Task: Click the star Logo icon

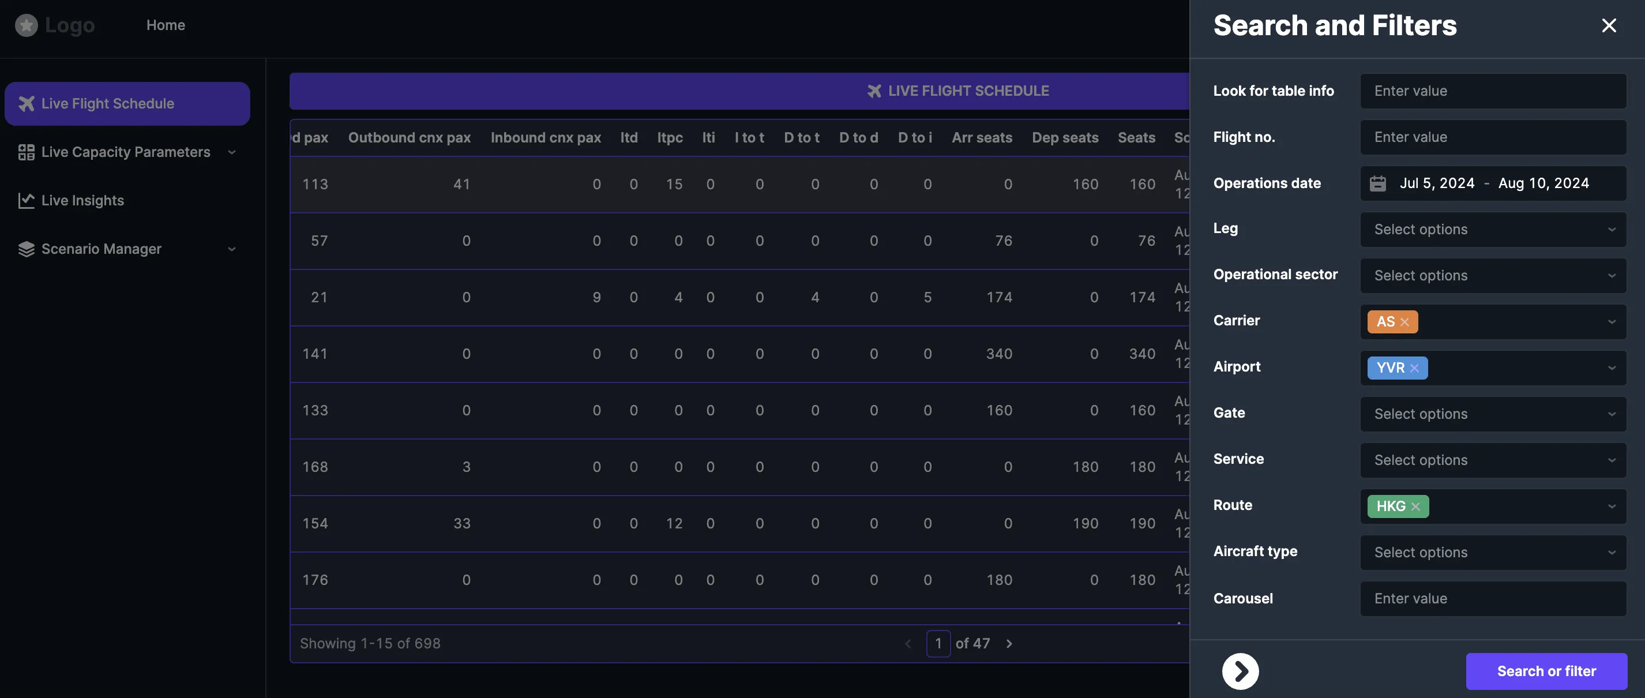Action: [26, 25]
